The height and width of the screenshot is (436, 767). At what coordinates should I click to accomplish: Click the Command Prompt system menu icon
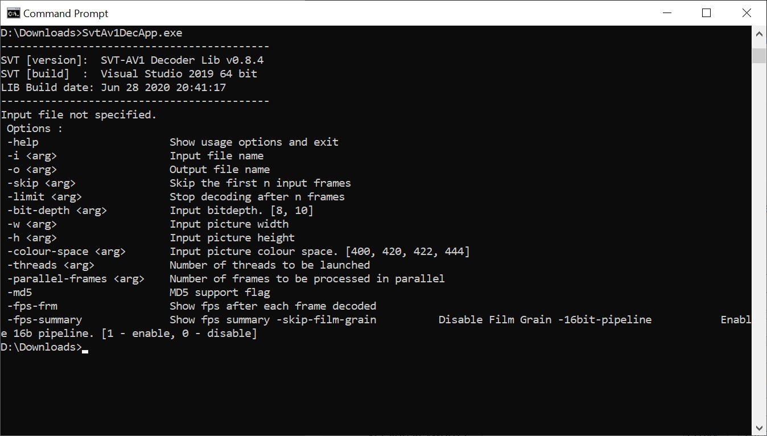click(14, 13)
